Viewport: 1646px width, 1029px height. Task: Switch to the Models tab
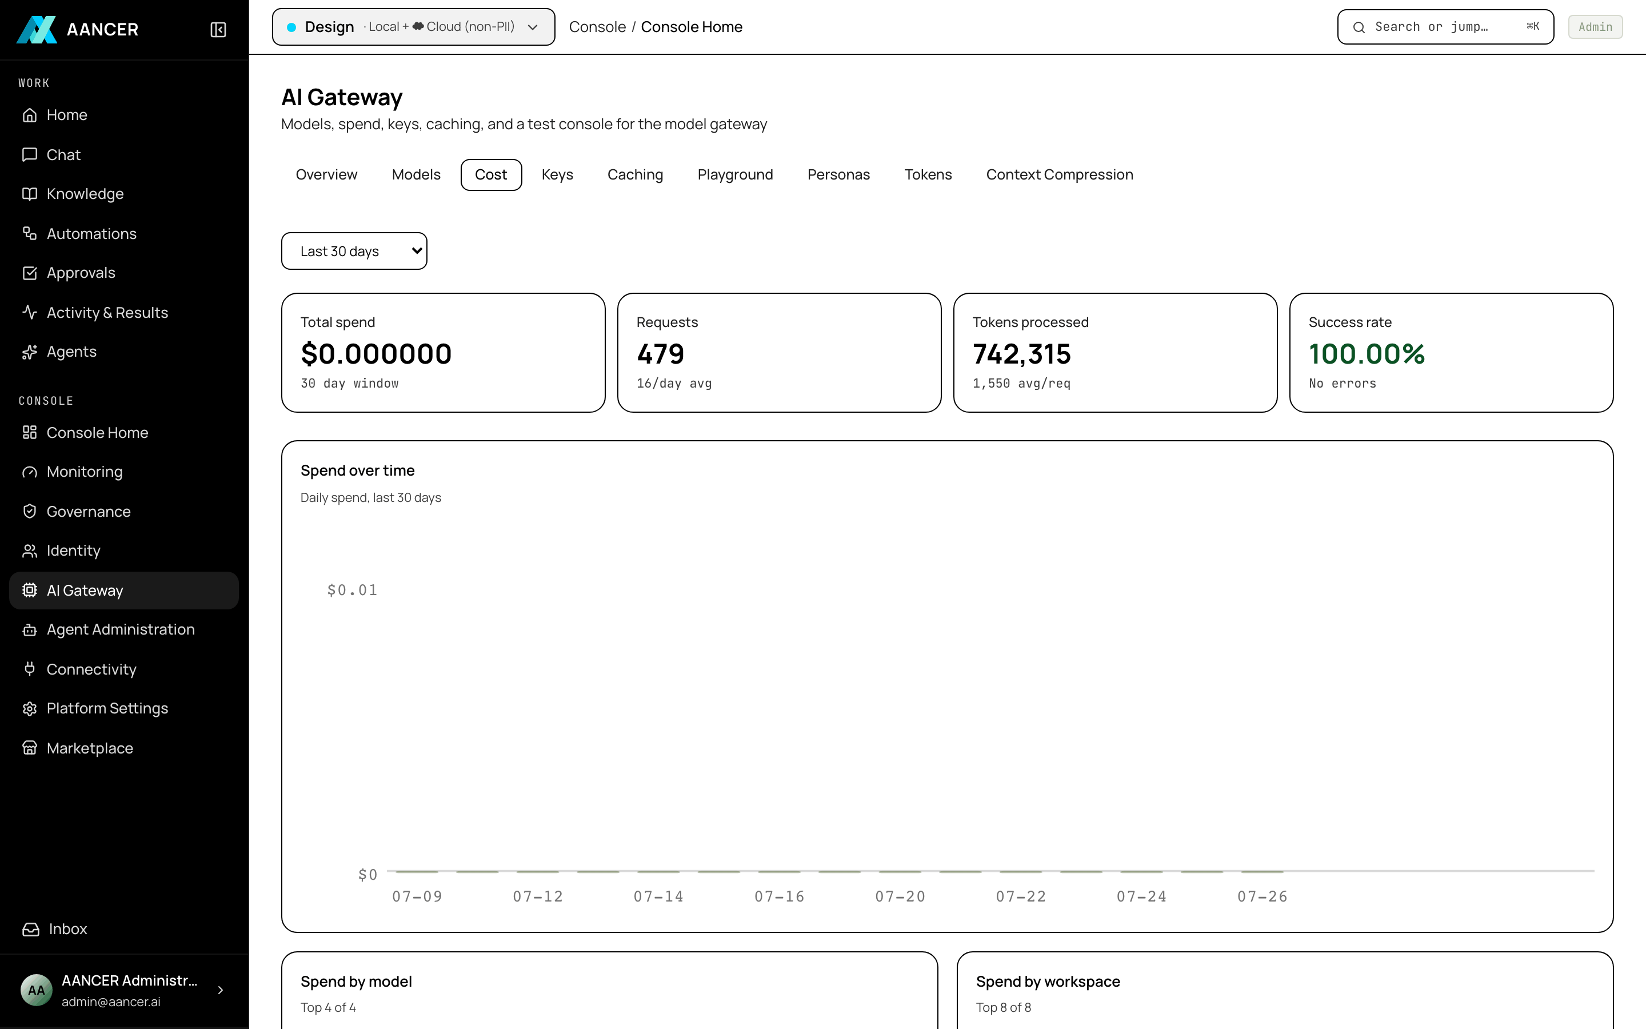click(416, 175)
